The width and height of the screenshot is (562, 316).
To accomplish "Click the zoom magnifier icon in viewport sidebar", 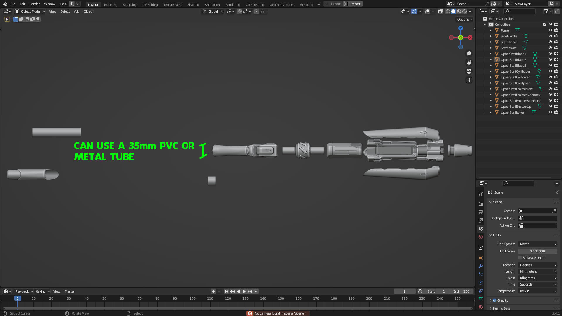I will 469,54.
